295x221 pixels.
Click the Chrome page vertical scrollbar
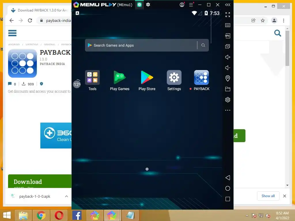pyautogui.click(x=287, y=48)
